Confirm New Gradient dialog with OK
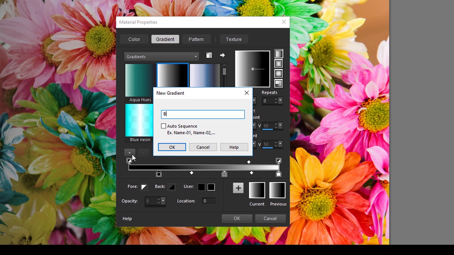The height and width of the screenshot is (255, 454). click(x=172, y=147)
